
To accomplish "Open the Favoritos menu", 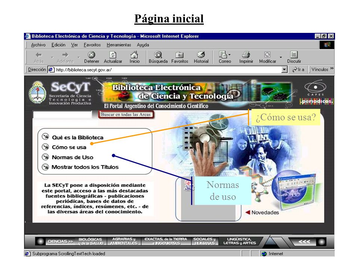I will [x=92, y=45].
